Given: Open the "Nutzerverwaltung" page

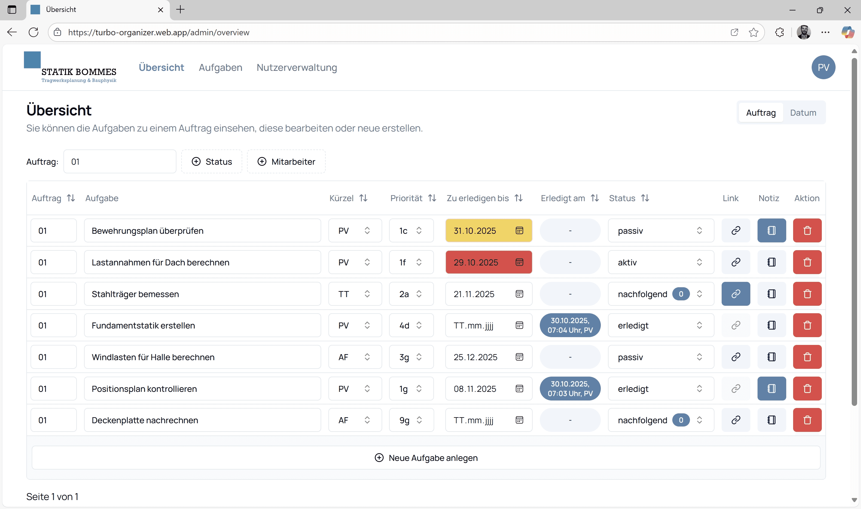Looking at the screenshot, I should point(296,67).
